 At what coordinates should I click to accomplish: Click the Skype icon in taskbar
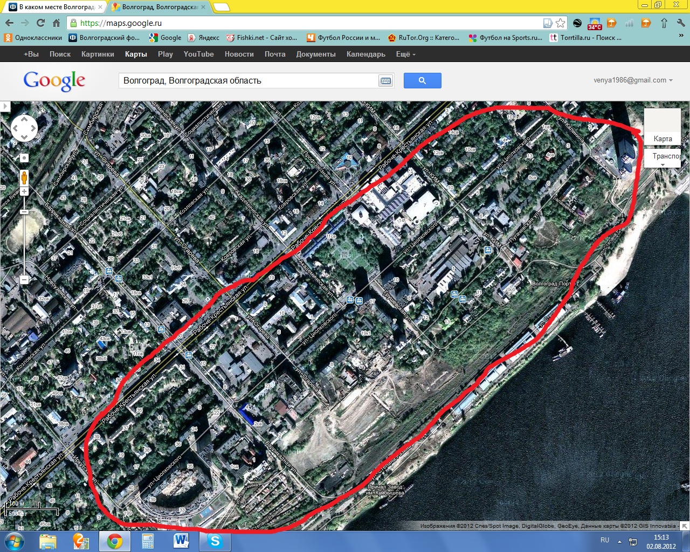click(215, 541)
